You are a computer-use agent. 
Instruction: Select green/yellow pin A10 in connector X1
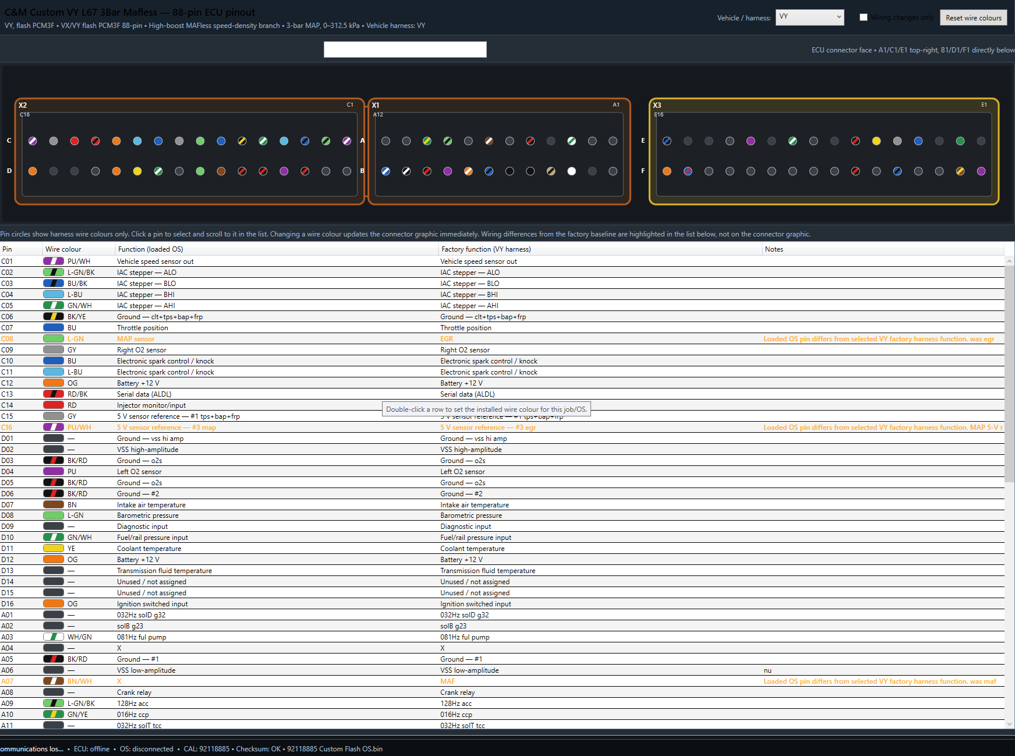click(x=427, y=141)
